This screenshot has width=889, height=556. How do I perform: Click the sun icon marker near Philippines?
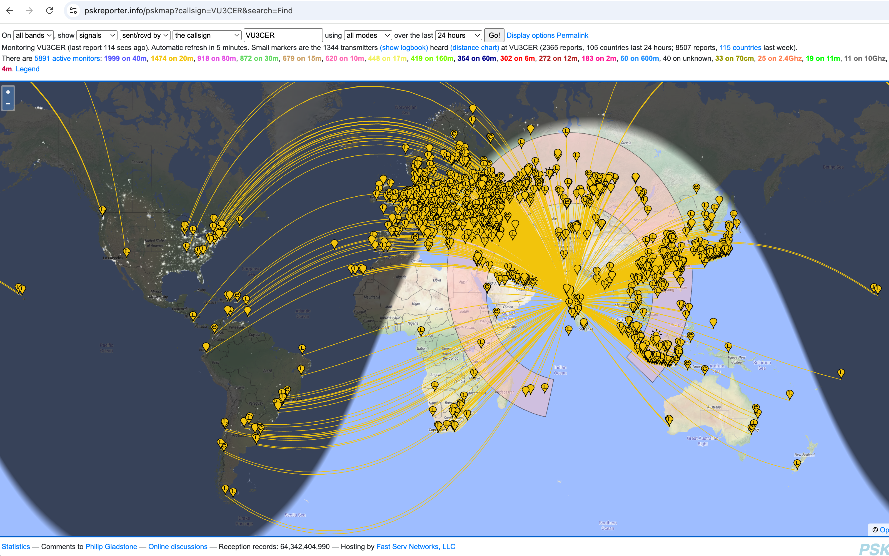(656, 334)
